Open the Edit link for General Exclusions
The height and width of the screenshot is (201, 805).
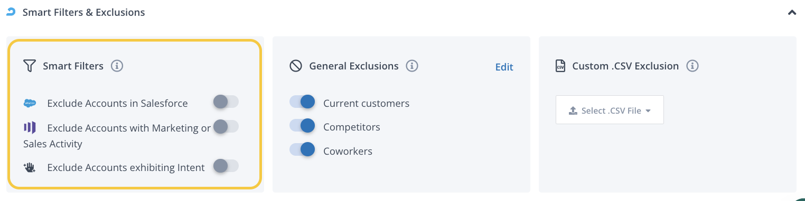tap(504, 67)
